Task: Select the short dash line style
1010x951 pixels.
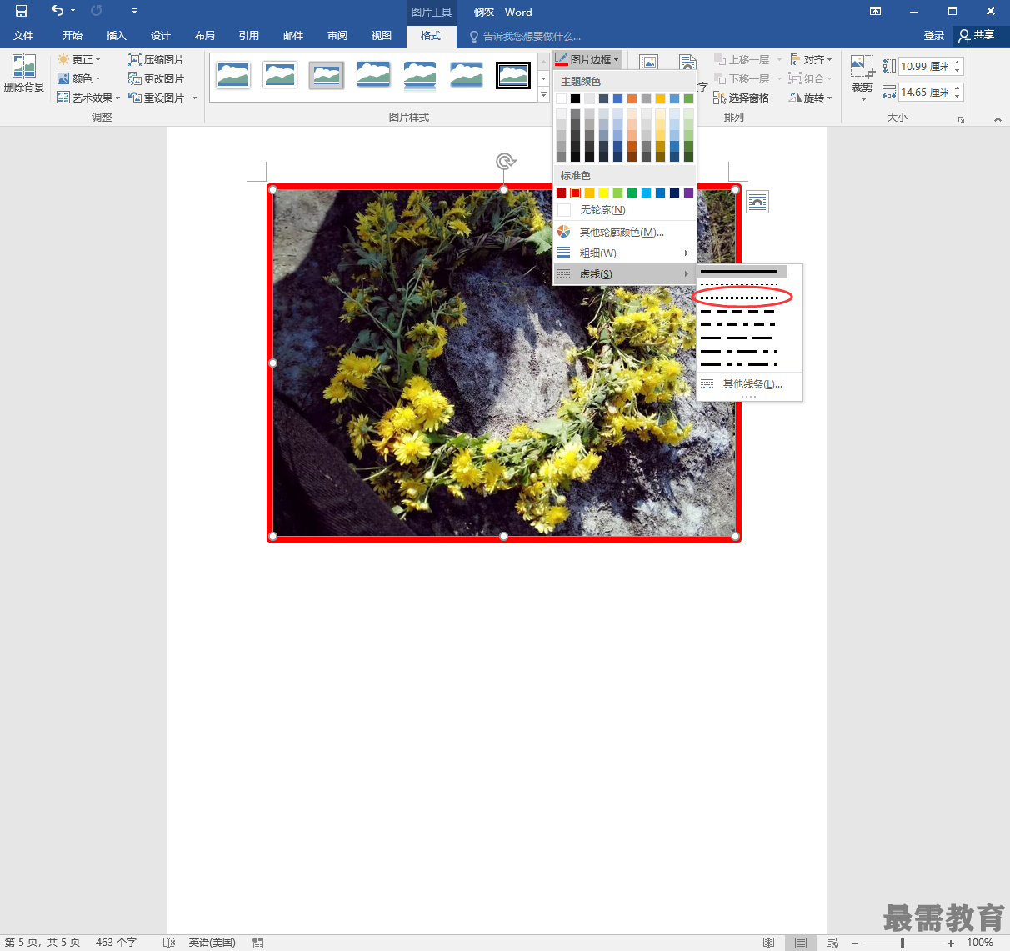Action: 739,311
